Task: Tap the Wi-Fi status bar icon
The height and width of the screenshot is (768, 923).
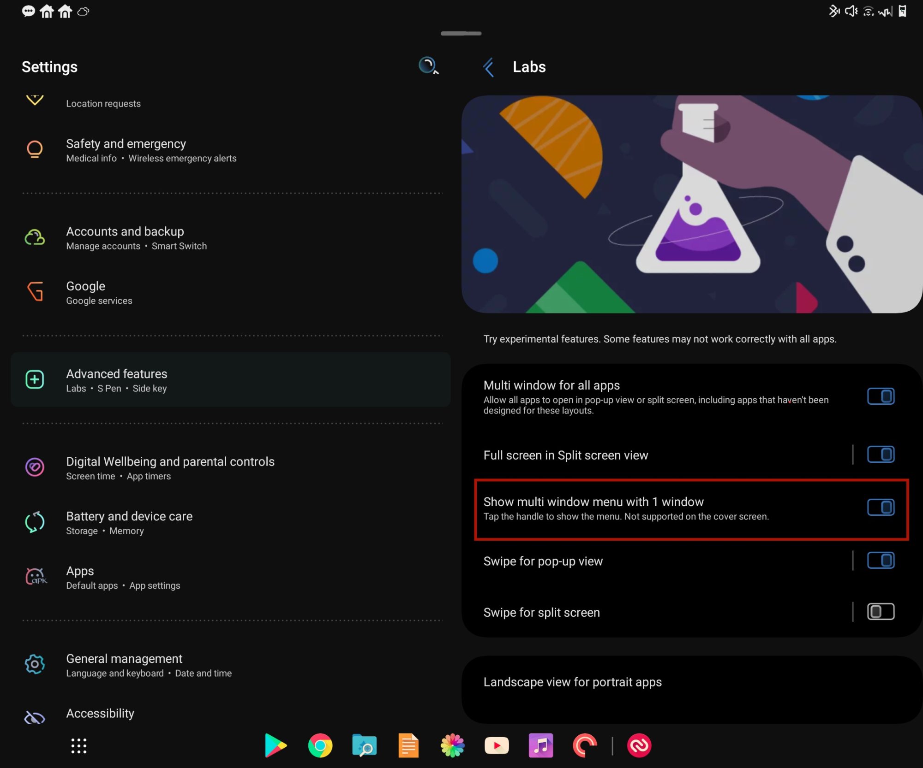Action: [869, 11]
